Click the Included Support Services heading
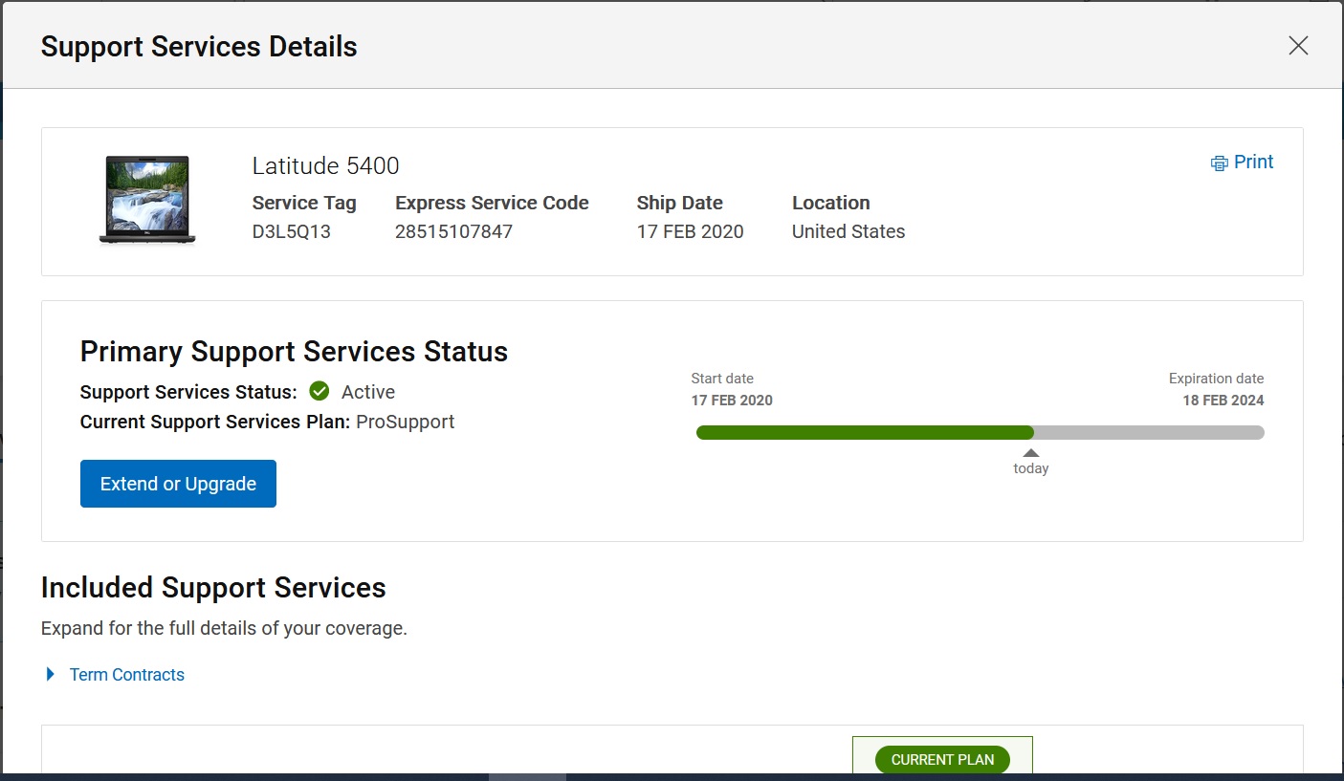This screenshot has width=1344, height=781. tap(213, 588)
